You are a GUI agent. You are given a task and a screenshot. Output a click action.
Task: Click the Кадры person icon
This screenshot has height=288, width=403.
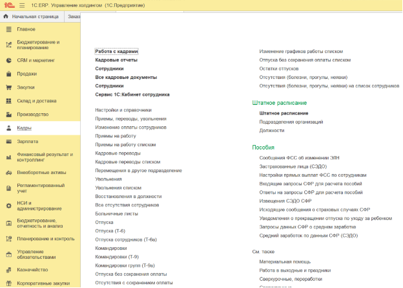[9, 128]
